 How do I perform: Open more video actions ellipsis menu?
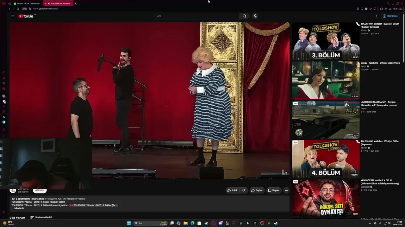[x=286, y=190]
